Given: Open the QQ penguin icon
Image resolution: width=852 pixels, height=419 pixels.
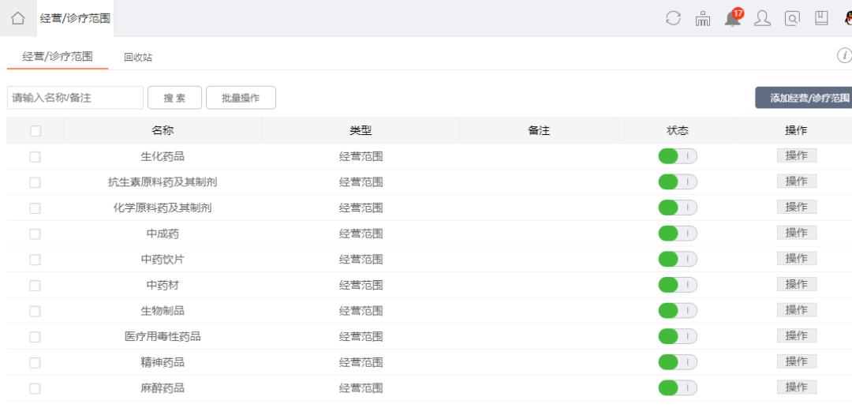Looking at the screenshot, I should pyautogui.click(x=848, y=18).
